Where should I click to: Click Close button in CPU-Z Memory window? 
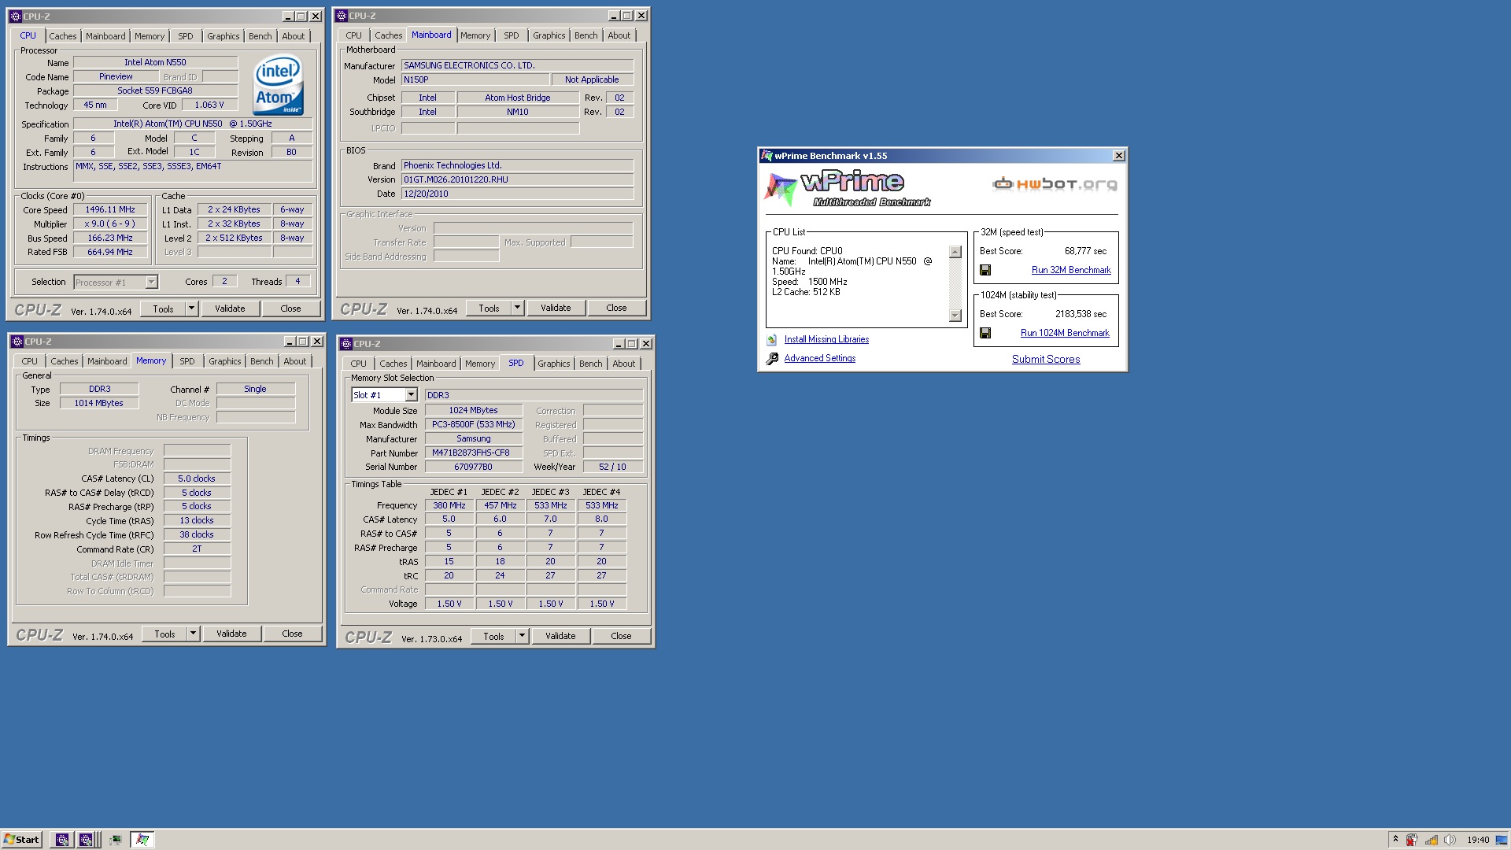coord(292,634)
